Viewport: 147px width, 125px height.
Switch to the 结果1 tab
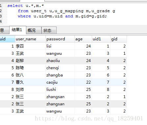(18, 30)
